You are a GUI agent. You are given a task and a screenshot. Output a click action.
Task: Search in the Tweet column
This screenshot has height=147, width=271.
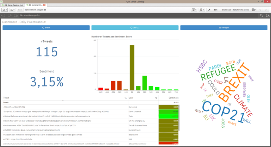click(126, 98)
